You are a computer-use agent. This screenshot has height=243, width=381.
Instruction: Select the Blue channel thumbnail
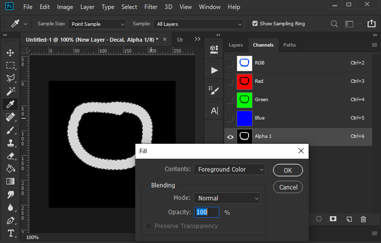pos(245,119)
